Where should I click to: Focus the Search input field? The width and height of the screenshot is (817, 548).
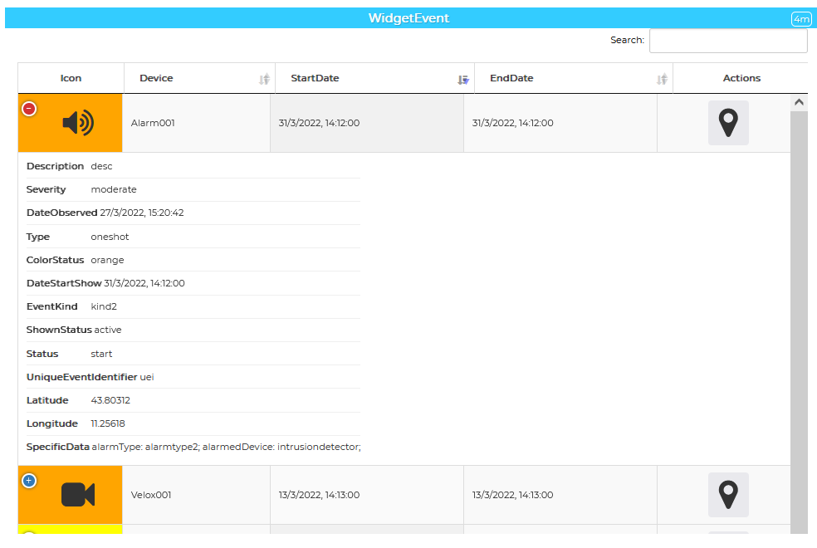coord(727,41)
